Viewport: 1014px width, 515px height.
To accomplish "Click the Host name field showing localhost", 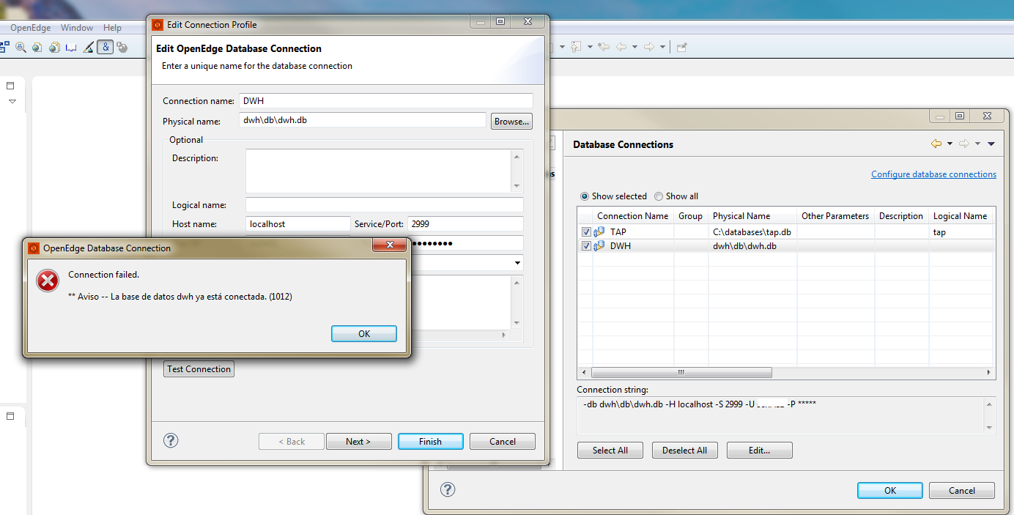I will (x=298, y=224).
